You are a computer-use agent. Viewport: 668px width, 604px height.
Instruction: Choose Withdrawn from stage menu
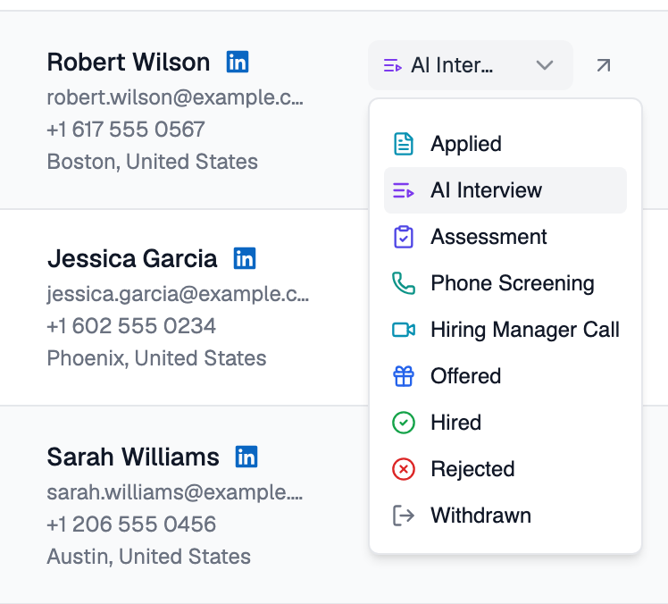coord(505,516)
